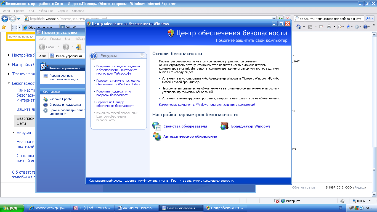
Task: Open the Print button dropdown arrow
Action: (334, 27)
